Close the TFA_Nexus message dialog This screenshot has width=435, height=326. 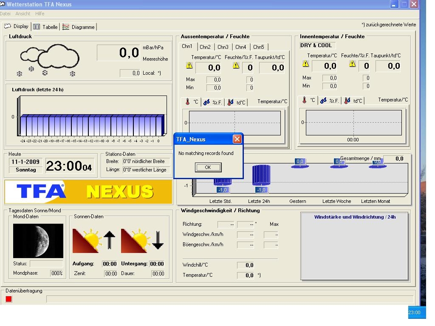tap(237, 139)
